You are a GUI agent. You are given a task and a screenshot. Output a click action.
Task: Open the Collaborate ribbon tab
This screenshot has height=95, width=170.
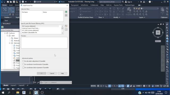click(x=94, y=5)
